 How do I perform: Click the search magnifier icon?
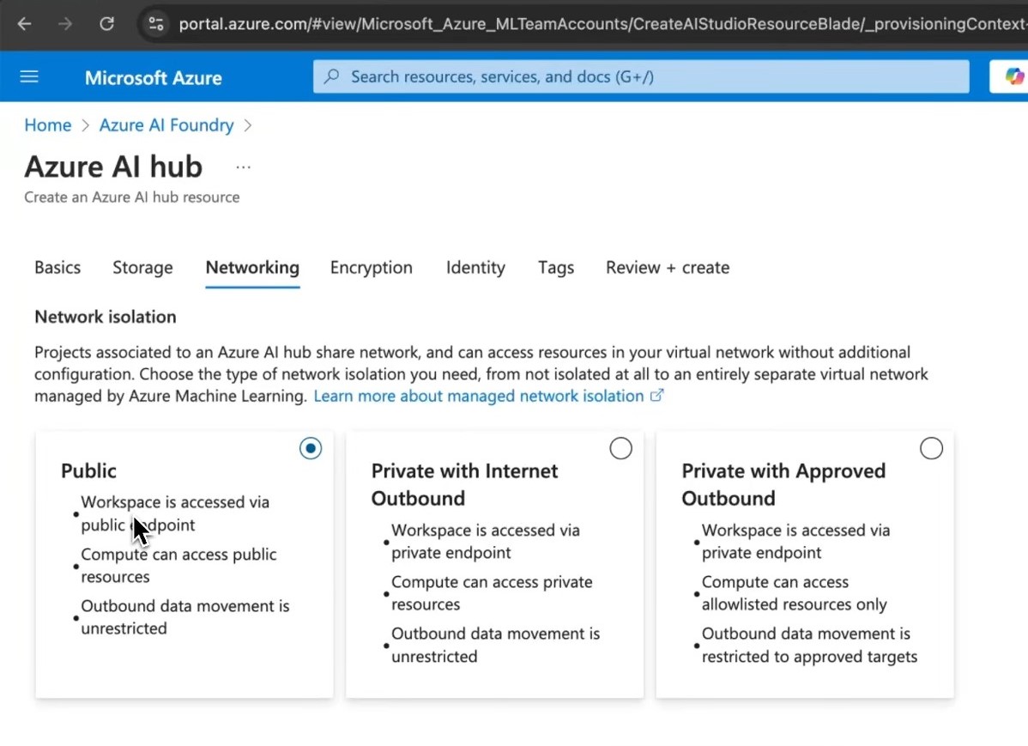pyautogui.click(x=331, y=77)
